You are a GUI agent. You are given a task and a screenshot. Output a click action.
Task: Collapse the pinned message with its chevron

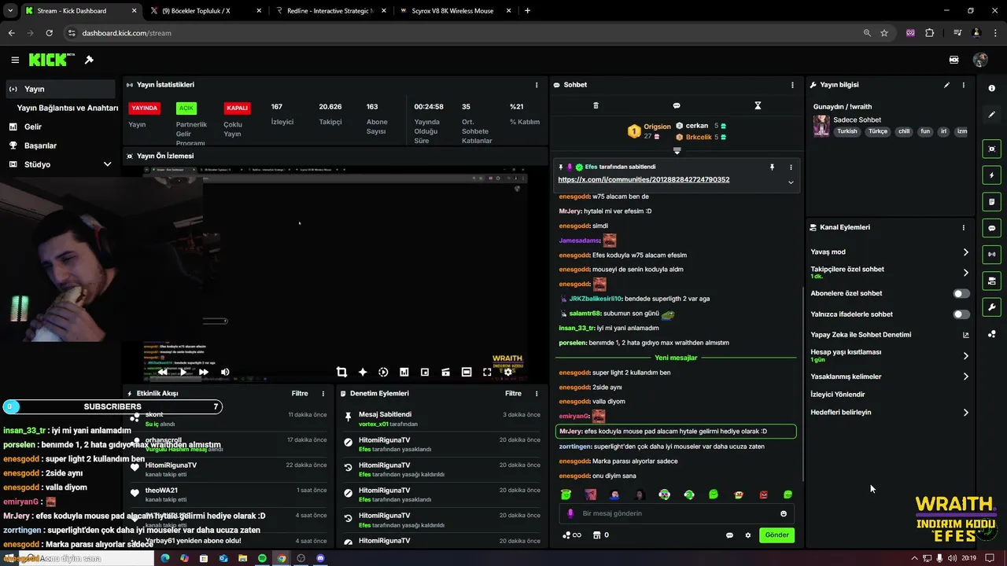coord(791,182)
